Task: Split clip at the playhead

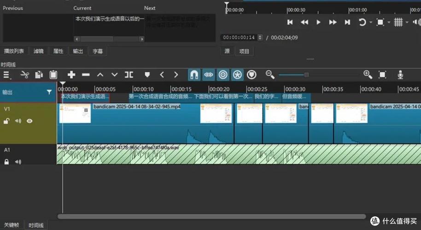Action: tap(129, 75)
